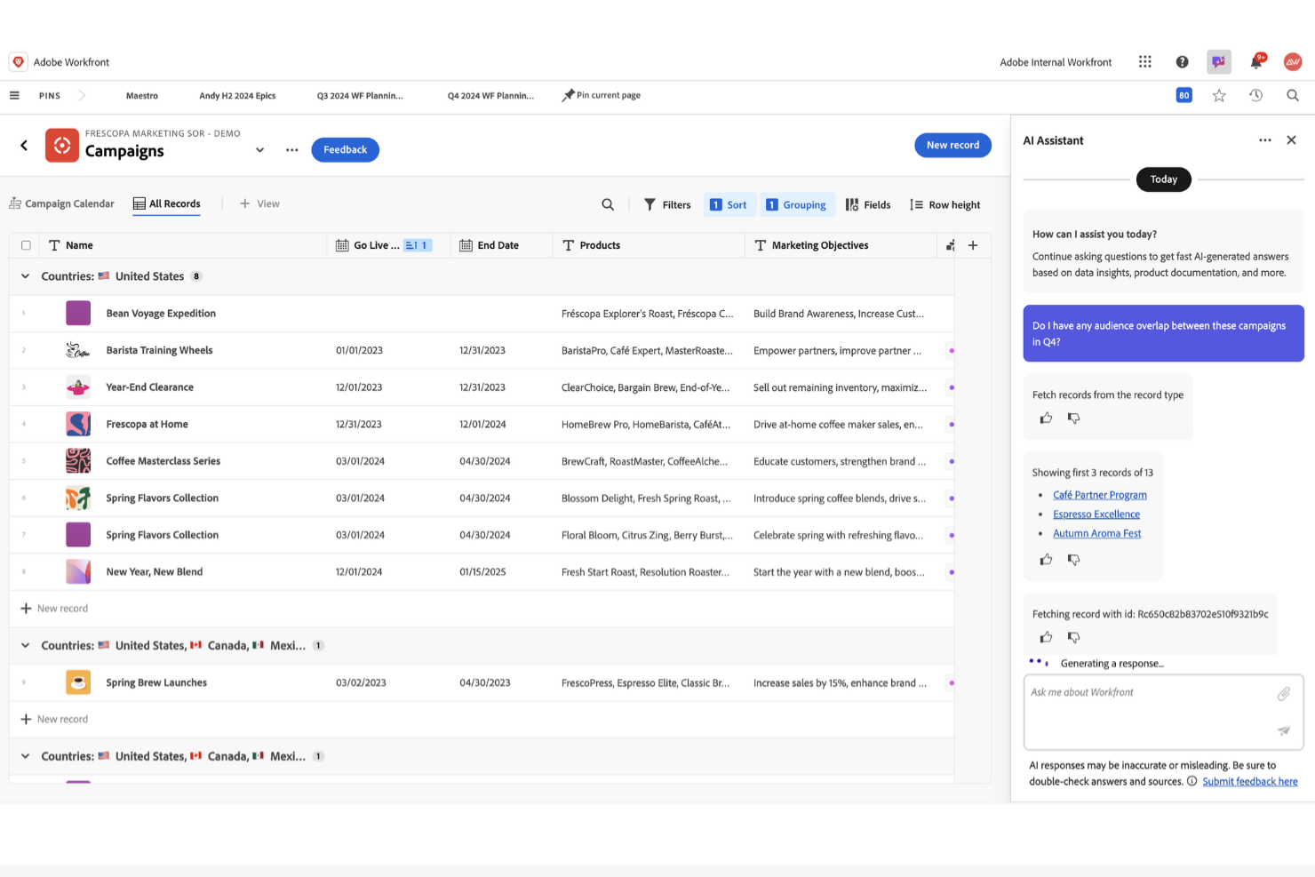Click the Pin current page pushpin

point(569,95)
